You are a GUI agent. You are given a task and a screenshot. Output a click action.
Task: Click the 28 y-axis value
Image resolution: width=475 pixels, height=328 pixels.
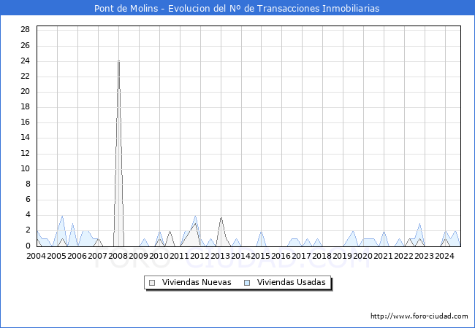click(x=25, y=30)
